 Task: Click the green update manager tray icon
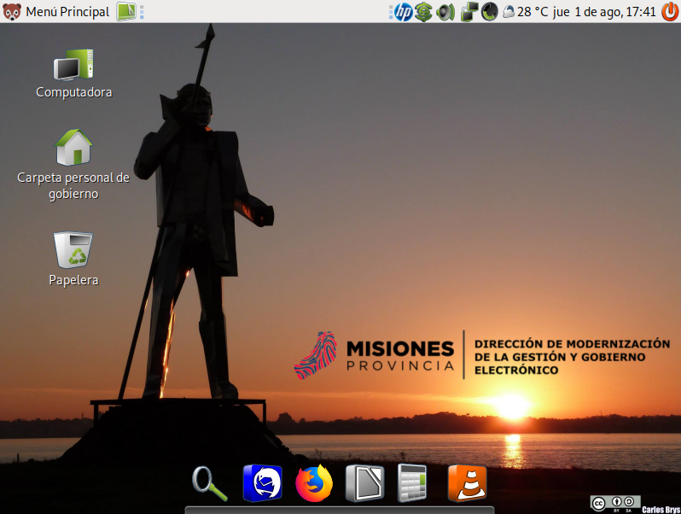(x=423, y=12)
